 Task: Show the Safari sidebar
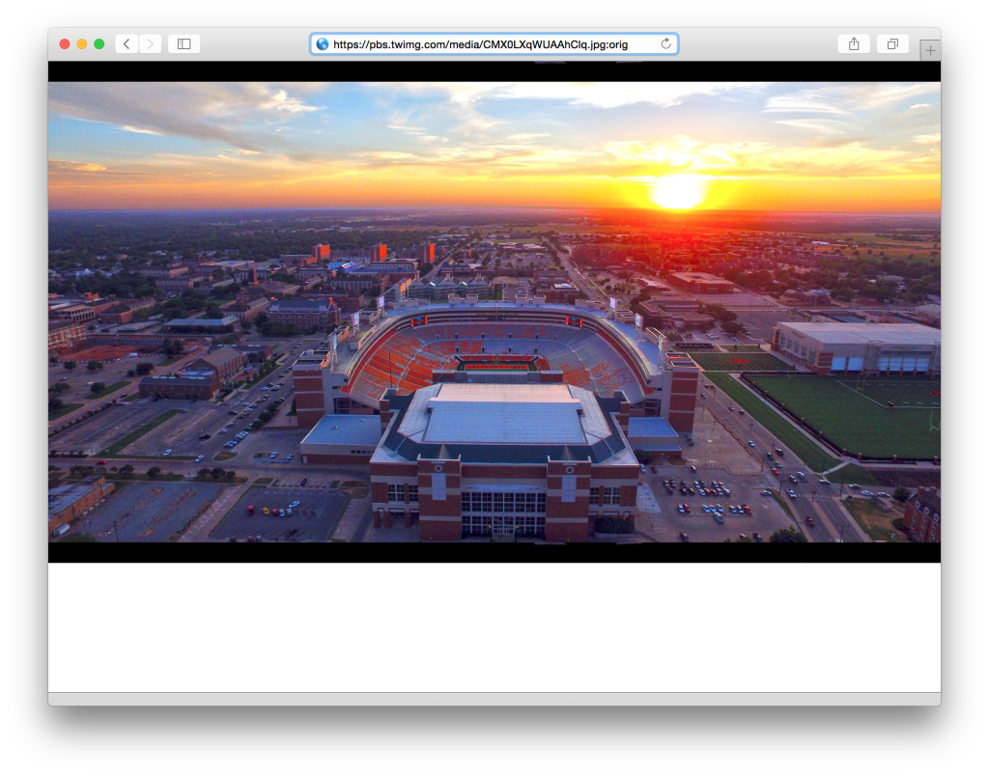[x=184, y=44]
